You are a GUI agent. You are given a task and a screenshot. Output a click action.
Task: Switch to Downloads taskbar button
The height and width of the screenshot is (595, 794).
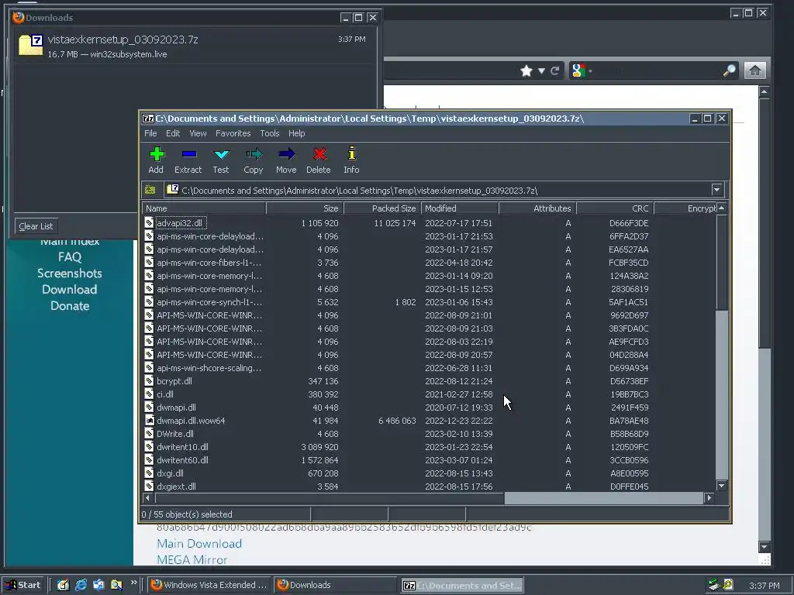[x=337, y=585]
